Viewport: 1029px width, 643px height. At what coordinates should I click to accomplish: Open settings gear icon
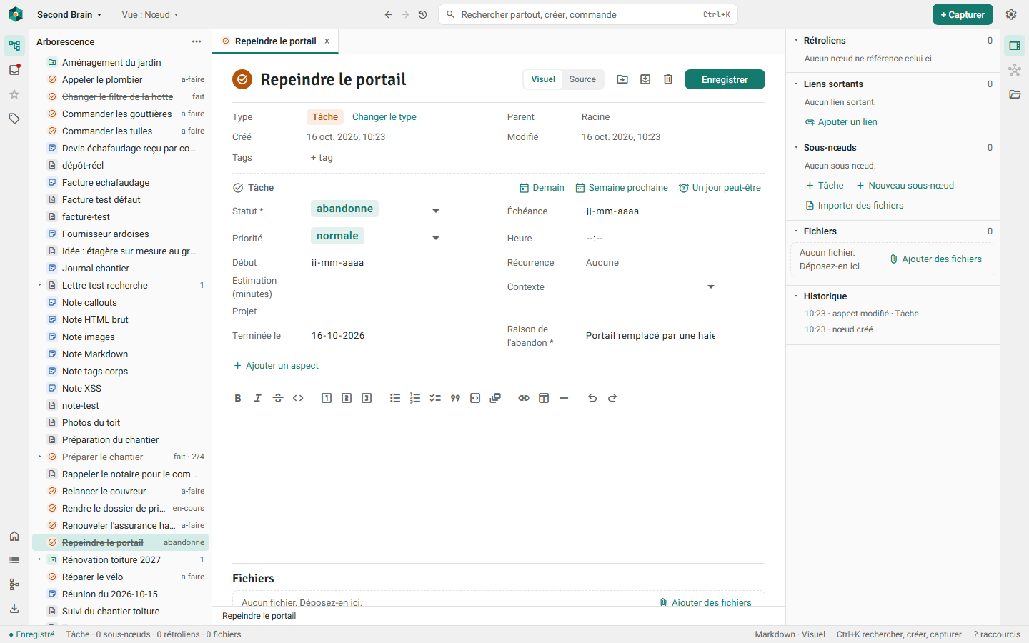pyautogui.click(x=1011, y=14)
